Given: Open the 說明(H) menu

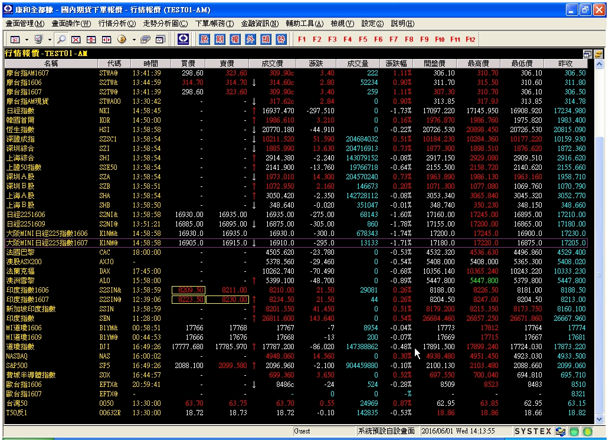Looking at the screenshot, I should pyautogui.click(x=402, y=24).
